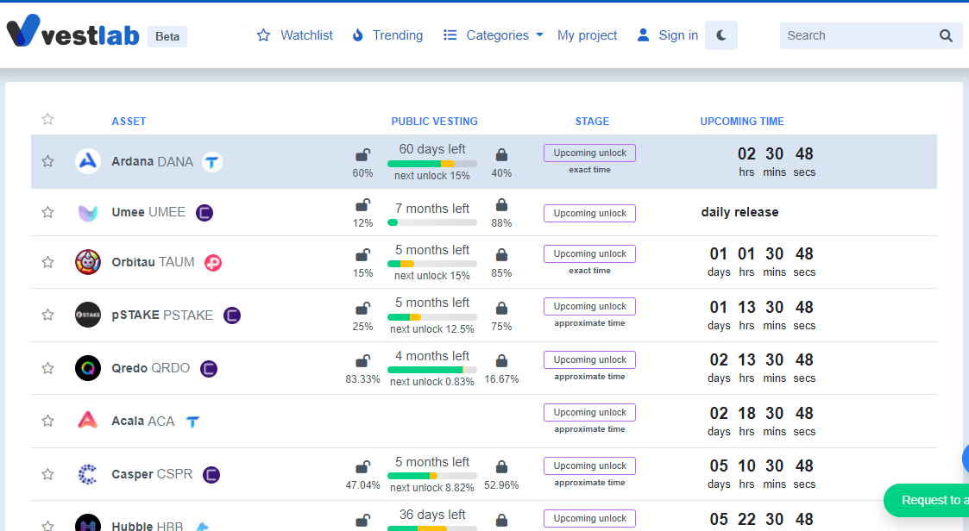Image resolution: width=969 pixels, height=531 pixels.
Task: Click the purple C badge next to CSPR
Action: tap(211, 475)
